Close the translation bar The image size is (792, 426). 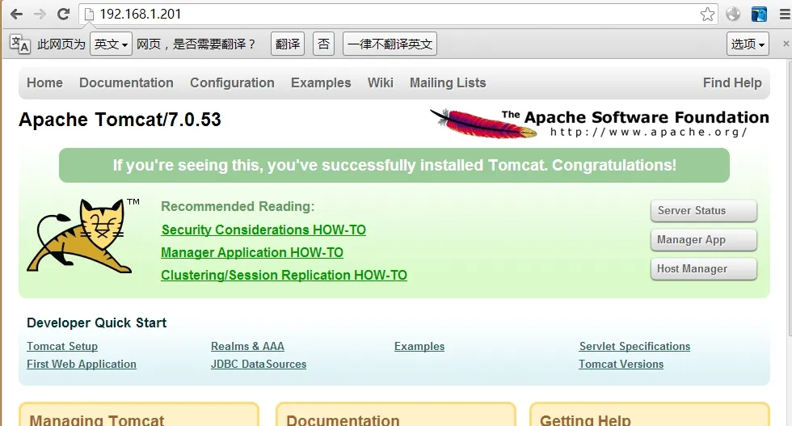click(786, 44)
